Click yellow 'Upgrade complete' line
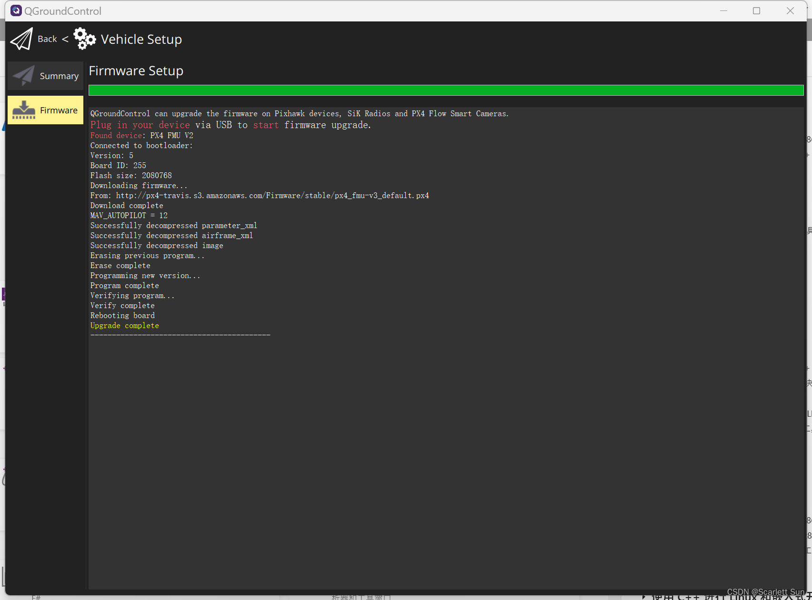 point(125,326)
